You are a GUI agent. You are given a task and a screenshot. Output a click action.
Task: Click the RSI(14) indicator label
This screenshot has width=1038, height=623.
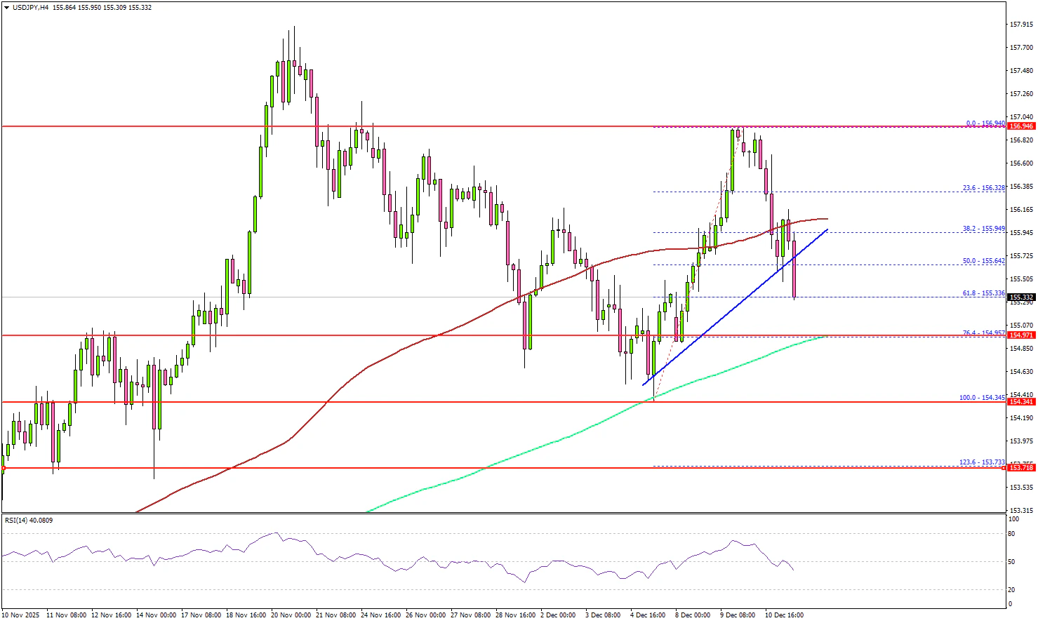pos(29,521)
